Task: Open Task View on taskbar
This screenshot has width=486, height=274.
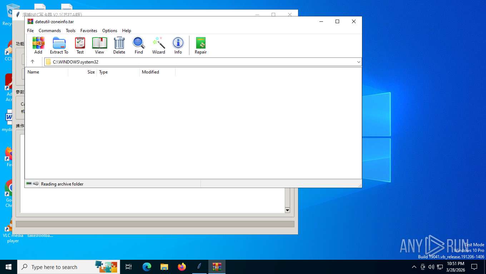Action: click(129, 267)
